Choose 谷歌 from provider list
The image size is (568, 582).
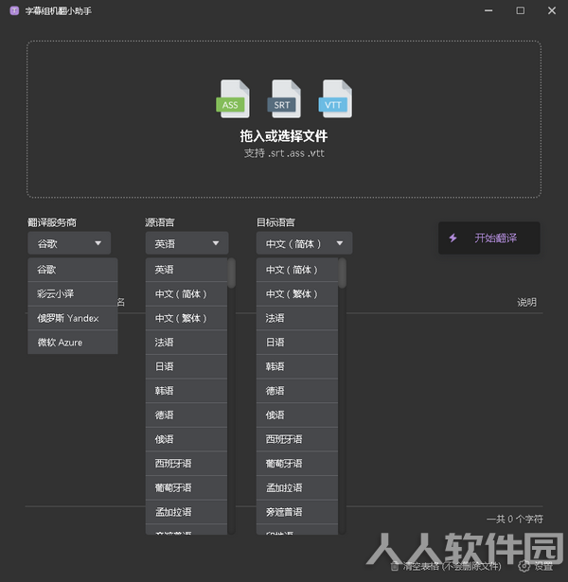pos(73,270)
